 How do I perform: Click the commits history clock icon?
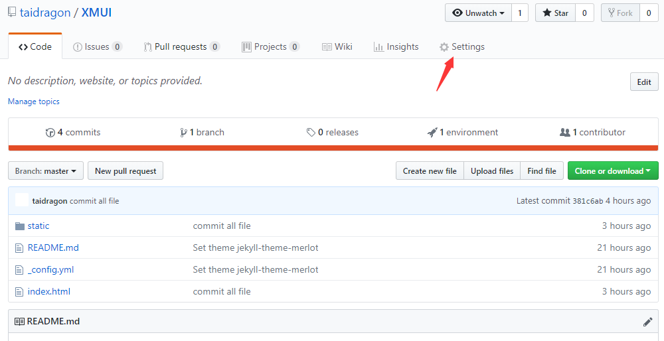pos(50,133)
